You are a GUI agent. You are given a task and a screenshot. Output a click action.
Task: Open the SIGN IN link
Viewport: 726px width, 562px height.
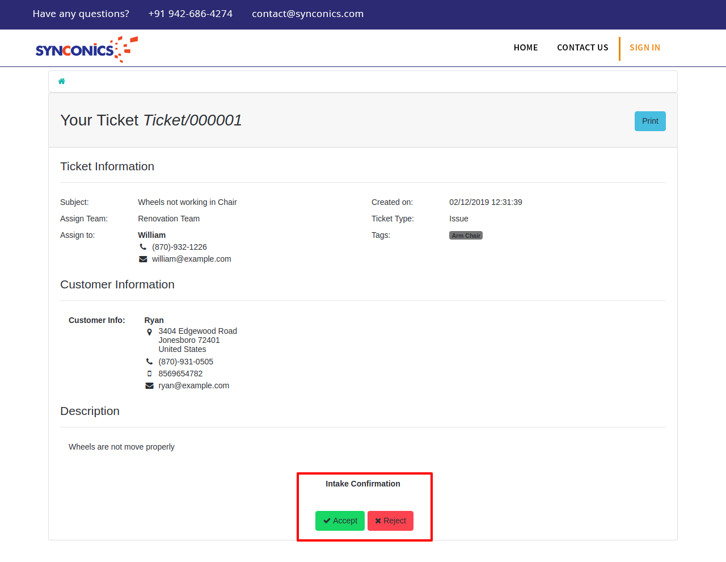pos(644,48)
